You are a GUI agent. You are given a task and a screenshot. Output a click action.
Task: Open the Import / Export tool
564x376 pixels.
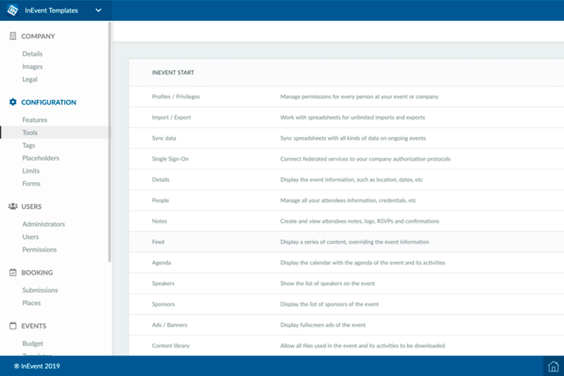point(172,117)
